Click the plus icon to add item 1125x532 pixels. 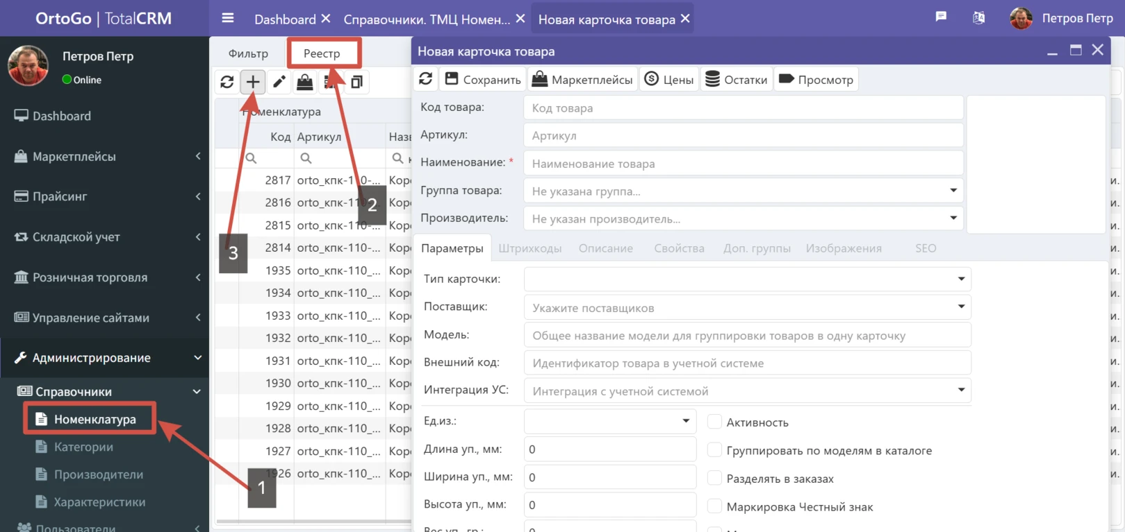point(253,82)
